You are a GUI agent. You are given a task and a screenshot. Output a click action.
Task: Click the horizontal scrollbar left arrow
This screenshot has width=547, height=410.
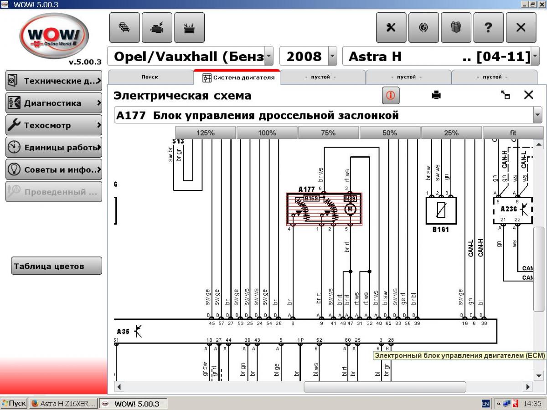click(x=119, y=387)
